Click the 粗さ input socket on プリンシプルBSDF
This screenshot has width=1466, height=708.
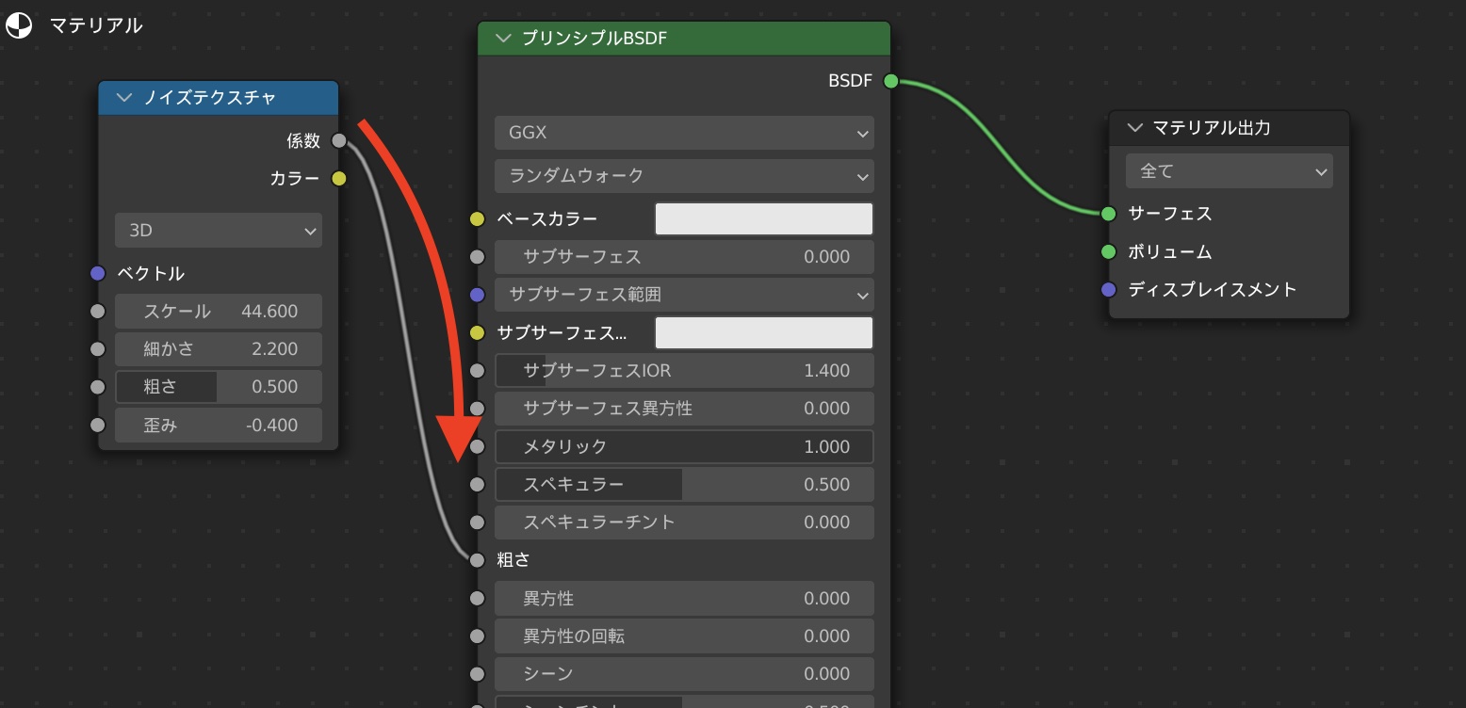click(x=478, y=560)
